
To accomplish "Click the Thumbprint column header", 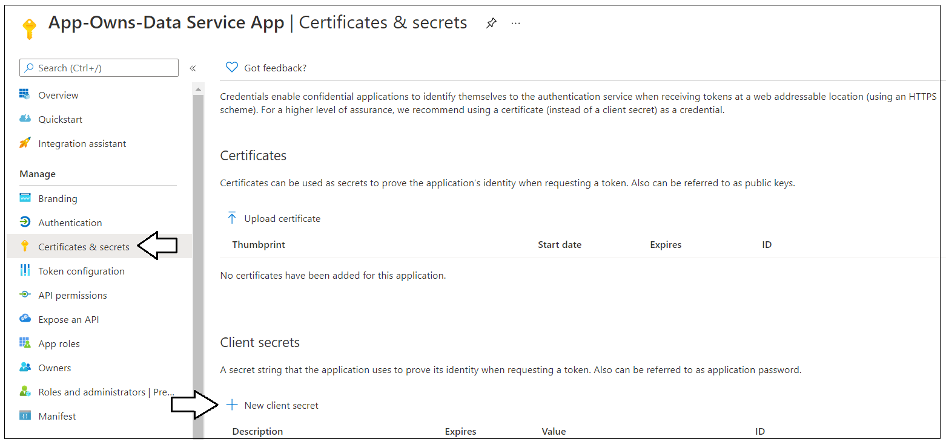I will 259,245.
